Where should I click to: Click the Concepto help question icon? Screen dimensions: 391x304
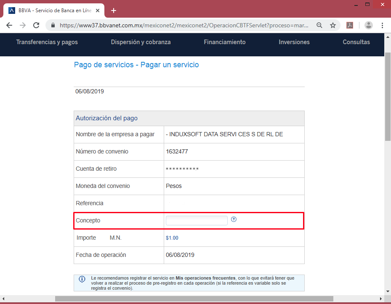[234, 219]
